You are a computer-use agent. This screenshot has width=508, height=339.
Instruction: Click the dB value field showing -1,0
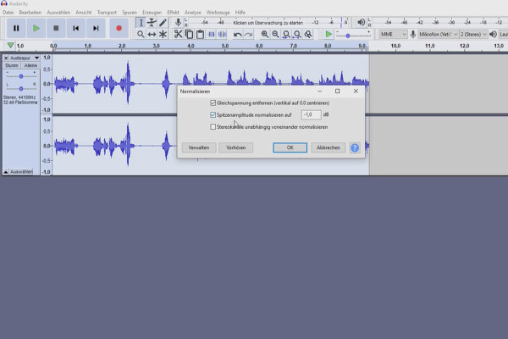coord(311,114)
